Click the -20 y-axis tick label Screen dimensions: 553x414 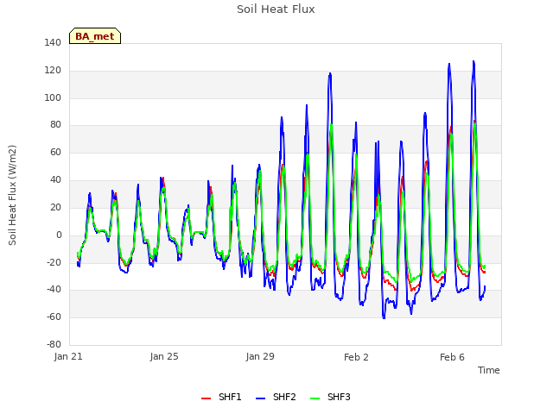click(x=54, y=262)
